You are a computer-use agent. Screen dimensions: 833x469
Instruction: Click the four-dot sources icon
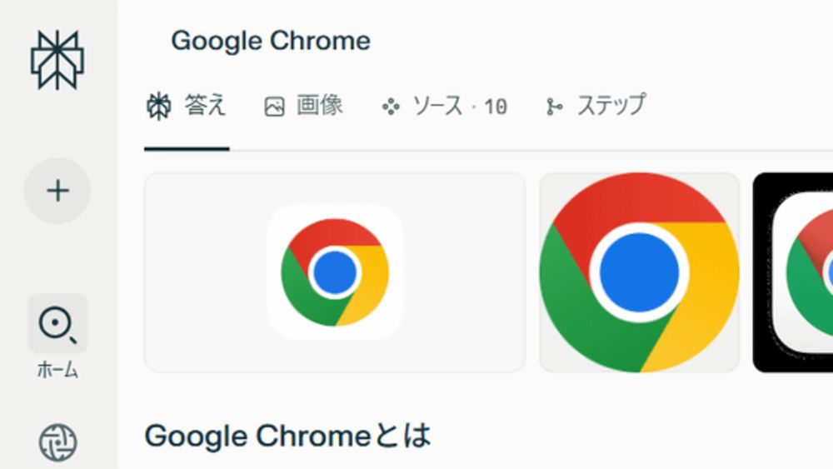coord(391,107)
